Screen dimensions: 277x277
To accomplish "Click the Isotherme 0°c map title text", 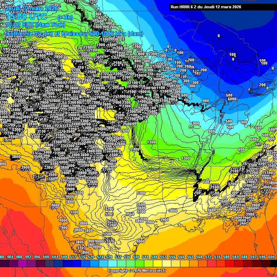I will pyautogui.click(x=74, y=34).
